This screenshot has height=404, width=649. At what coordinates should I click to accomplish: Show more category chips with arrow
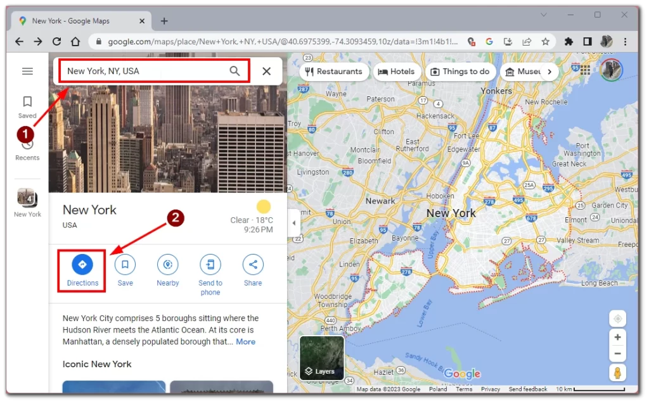pos(549,72)
